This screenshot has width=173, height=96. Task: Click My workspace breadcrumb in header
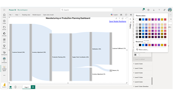tap(23, 10)
